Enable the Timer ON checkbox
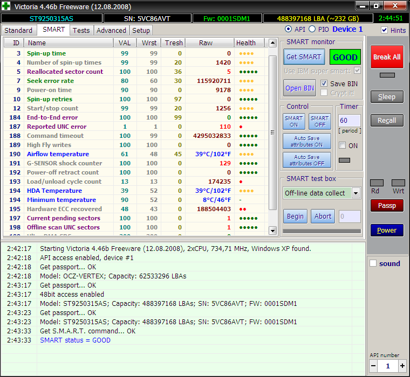This screenshot has height=377, width=410. point(342,145)
